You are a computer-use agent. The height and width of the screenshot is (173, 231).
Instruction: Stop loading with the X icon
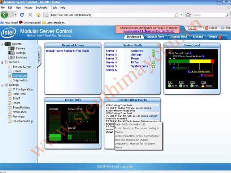click(x=30, y=15)
